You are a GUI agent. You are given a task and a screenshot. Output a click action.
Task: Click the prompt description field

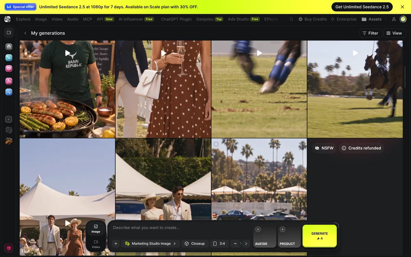[x=182, y=228]
